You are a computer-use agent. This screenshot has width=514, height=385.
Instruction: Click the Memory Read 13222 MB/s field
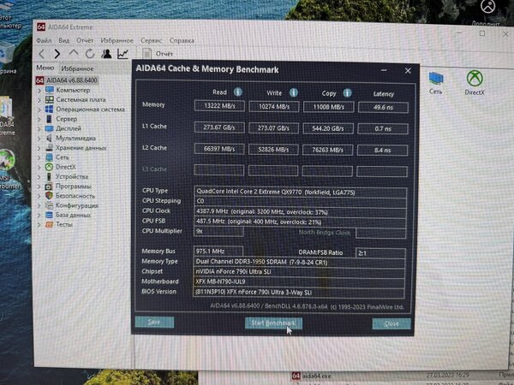(x=219, y=106)
